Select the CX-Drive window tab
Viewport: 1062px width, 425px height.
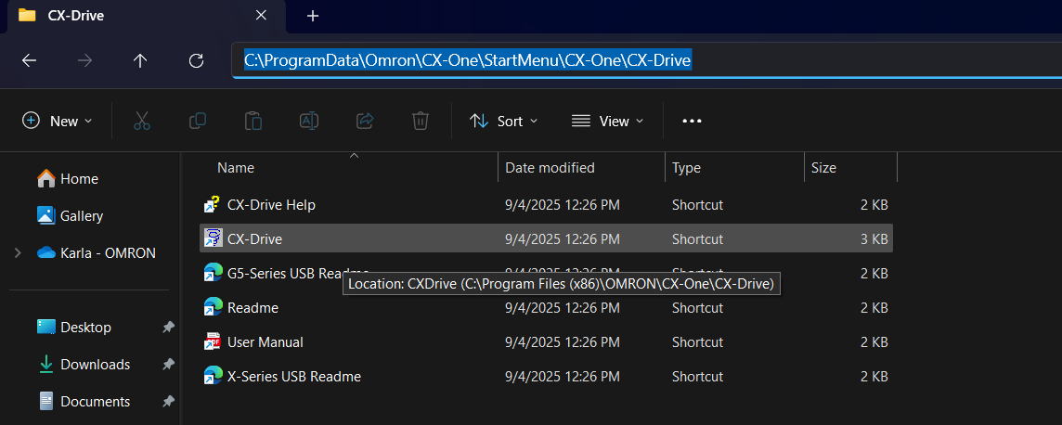[147, 17]
